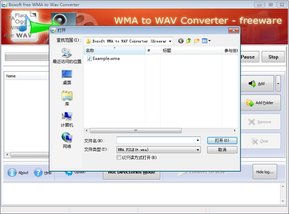Expand the Add button dropdown arrow
Screen dimensions: 289x214
(x=278, y=84)
